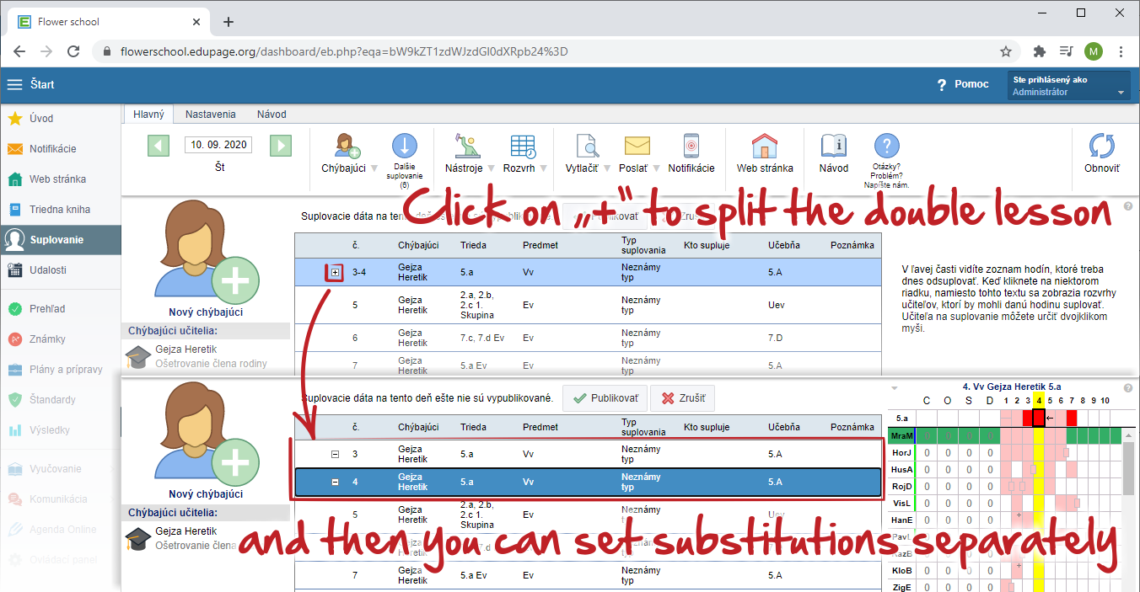This screenshot has width=1140, height=592.
Task: Open the Štart hamburger menu
Action: 15,84
